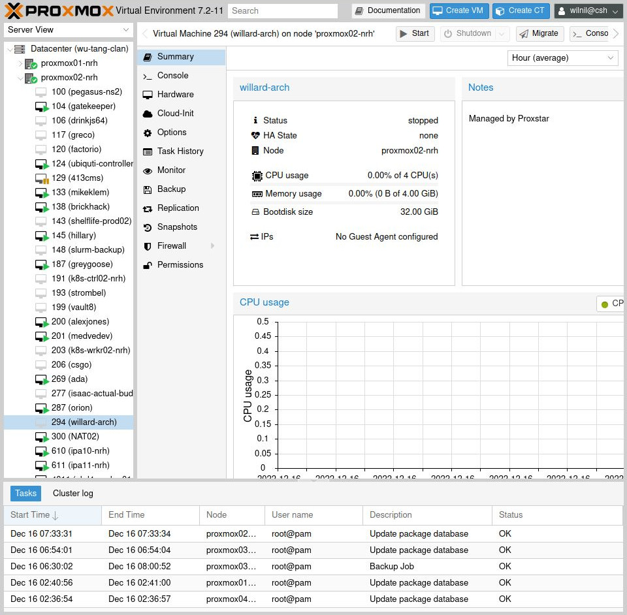Start the virtual machine
Viewport: 627px width, 615px height.
(x=415, y=34)
